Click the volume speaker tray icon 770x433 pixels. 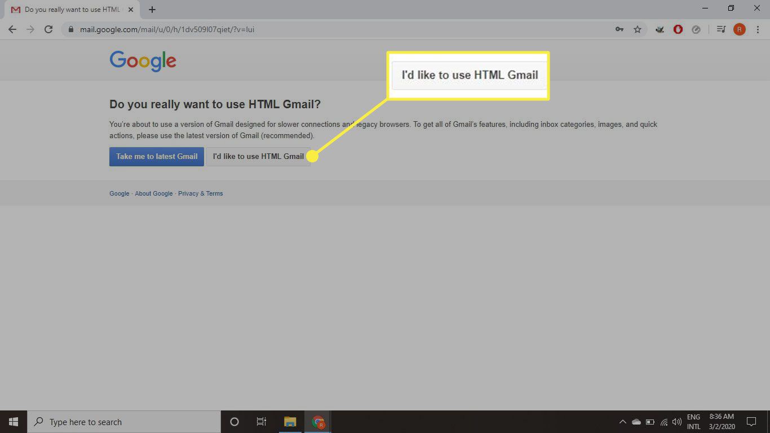click(x=677, y=422)
